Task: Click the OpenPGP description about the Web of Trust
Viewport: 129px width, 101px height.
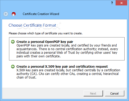Action: tap(67, 51)
